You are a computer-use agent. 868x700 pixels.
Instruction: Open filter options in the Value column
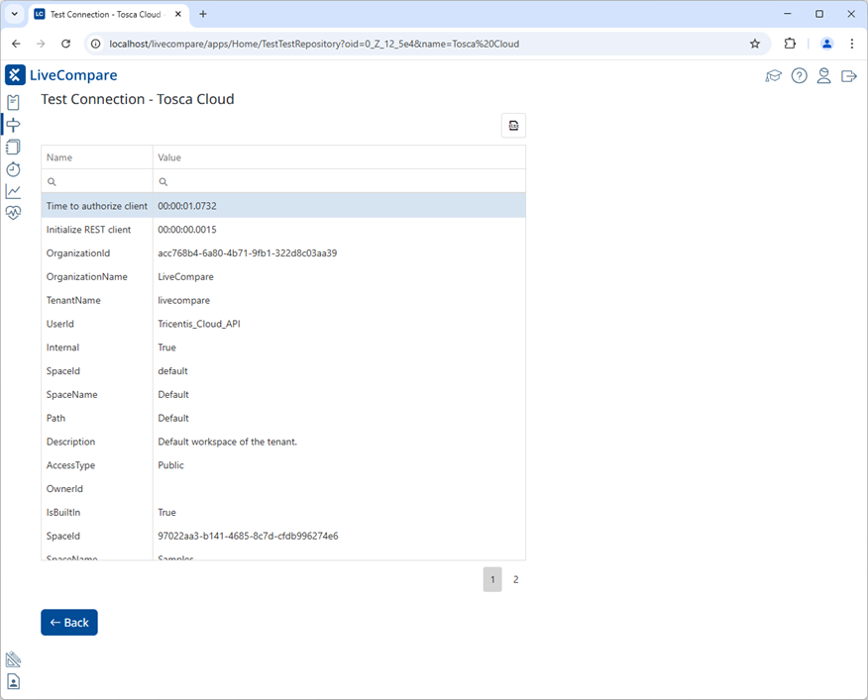coord(163,181)
